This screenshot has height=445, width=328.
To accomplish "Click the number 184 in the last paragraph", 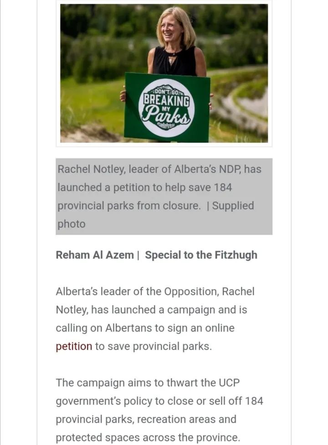I will (x=254, y=401).
